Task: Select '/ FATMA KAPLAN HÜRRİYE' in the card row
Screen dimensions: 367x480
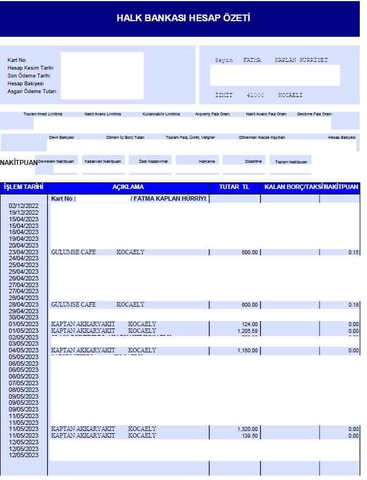Action: pos(169,198)
